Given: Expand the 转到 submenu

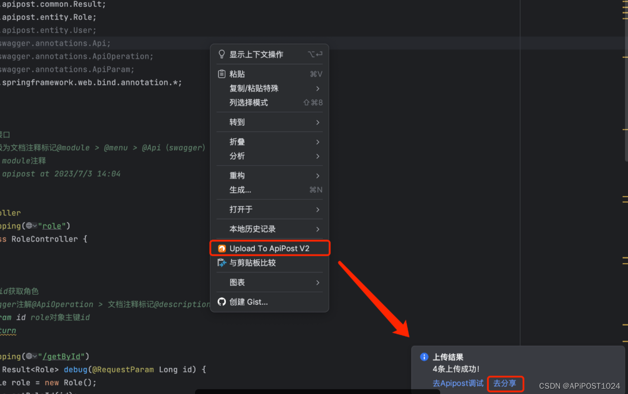Looking at the screenshot, I should [x=269, y=122].
